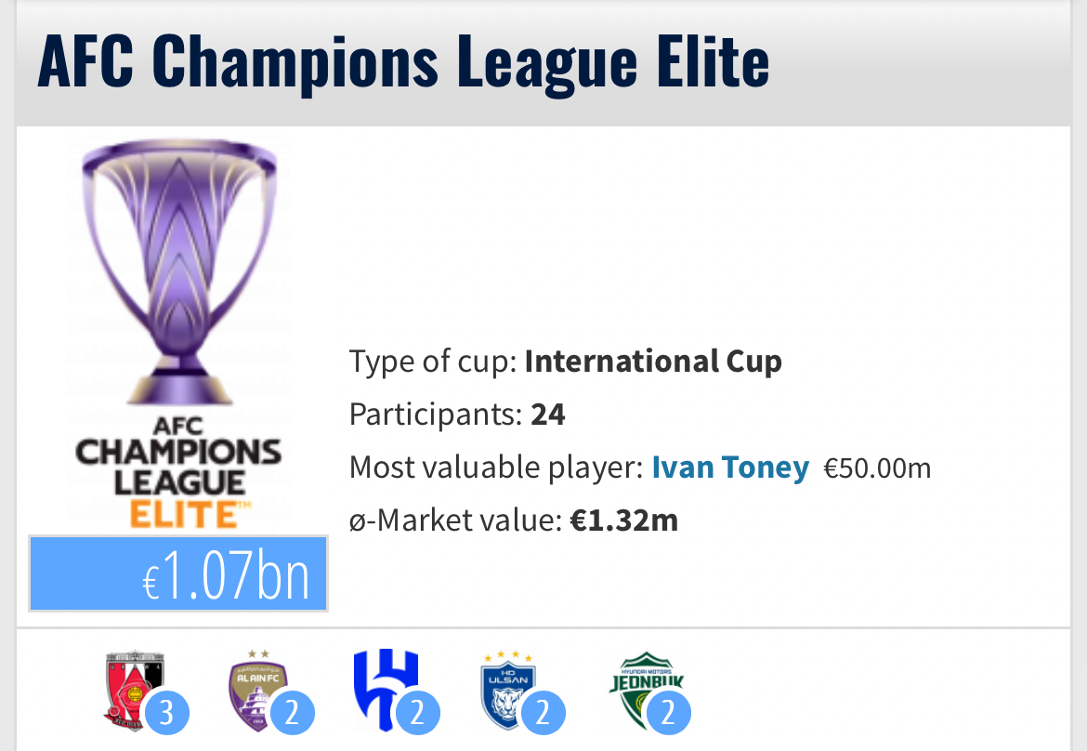Viewport: 1087px width, 751px height.
Task: Click the number 2 badge on Al Ain crest
Action: pos(292,714)
